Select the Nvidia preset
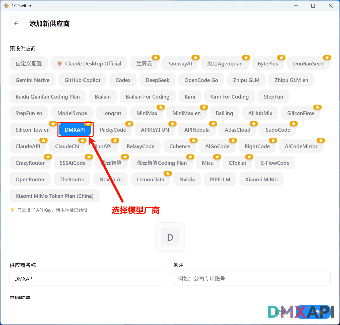Viewport: 340px width, 325px height. coord(187,179)
